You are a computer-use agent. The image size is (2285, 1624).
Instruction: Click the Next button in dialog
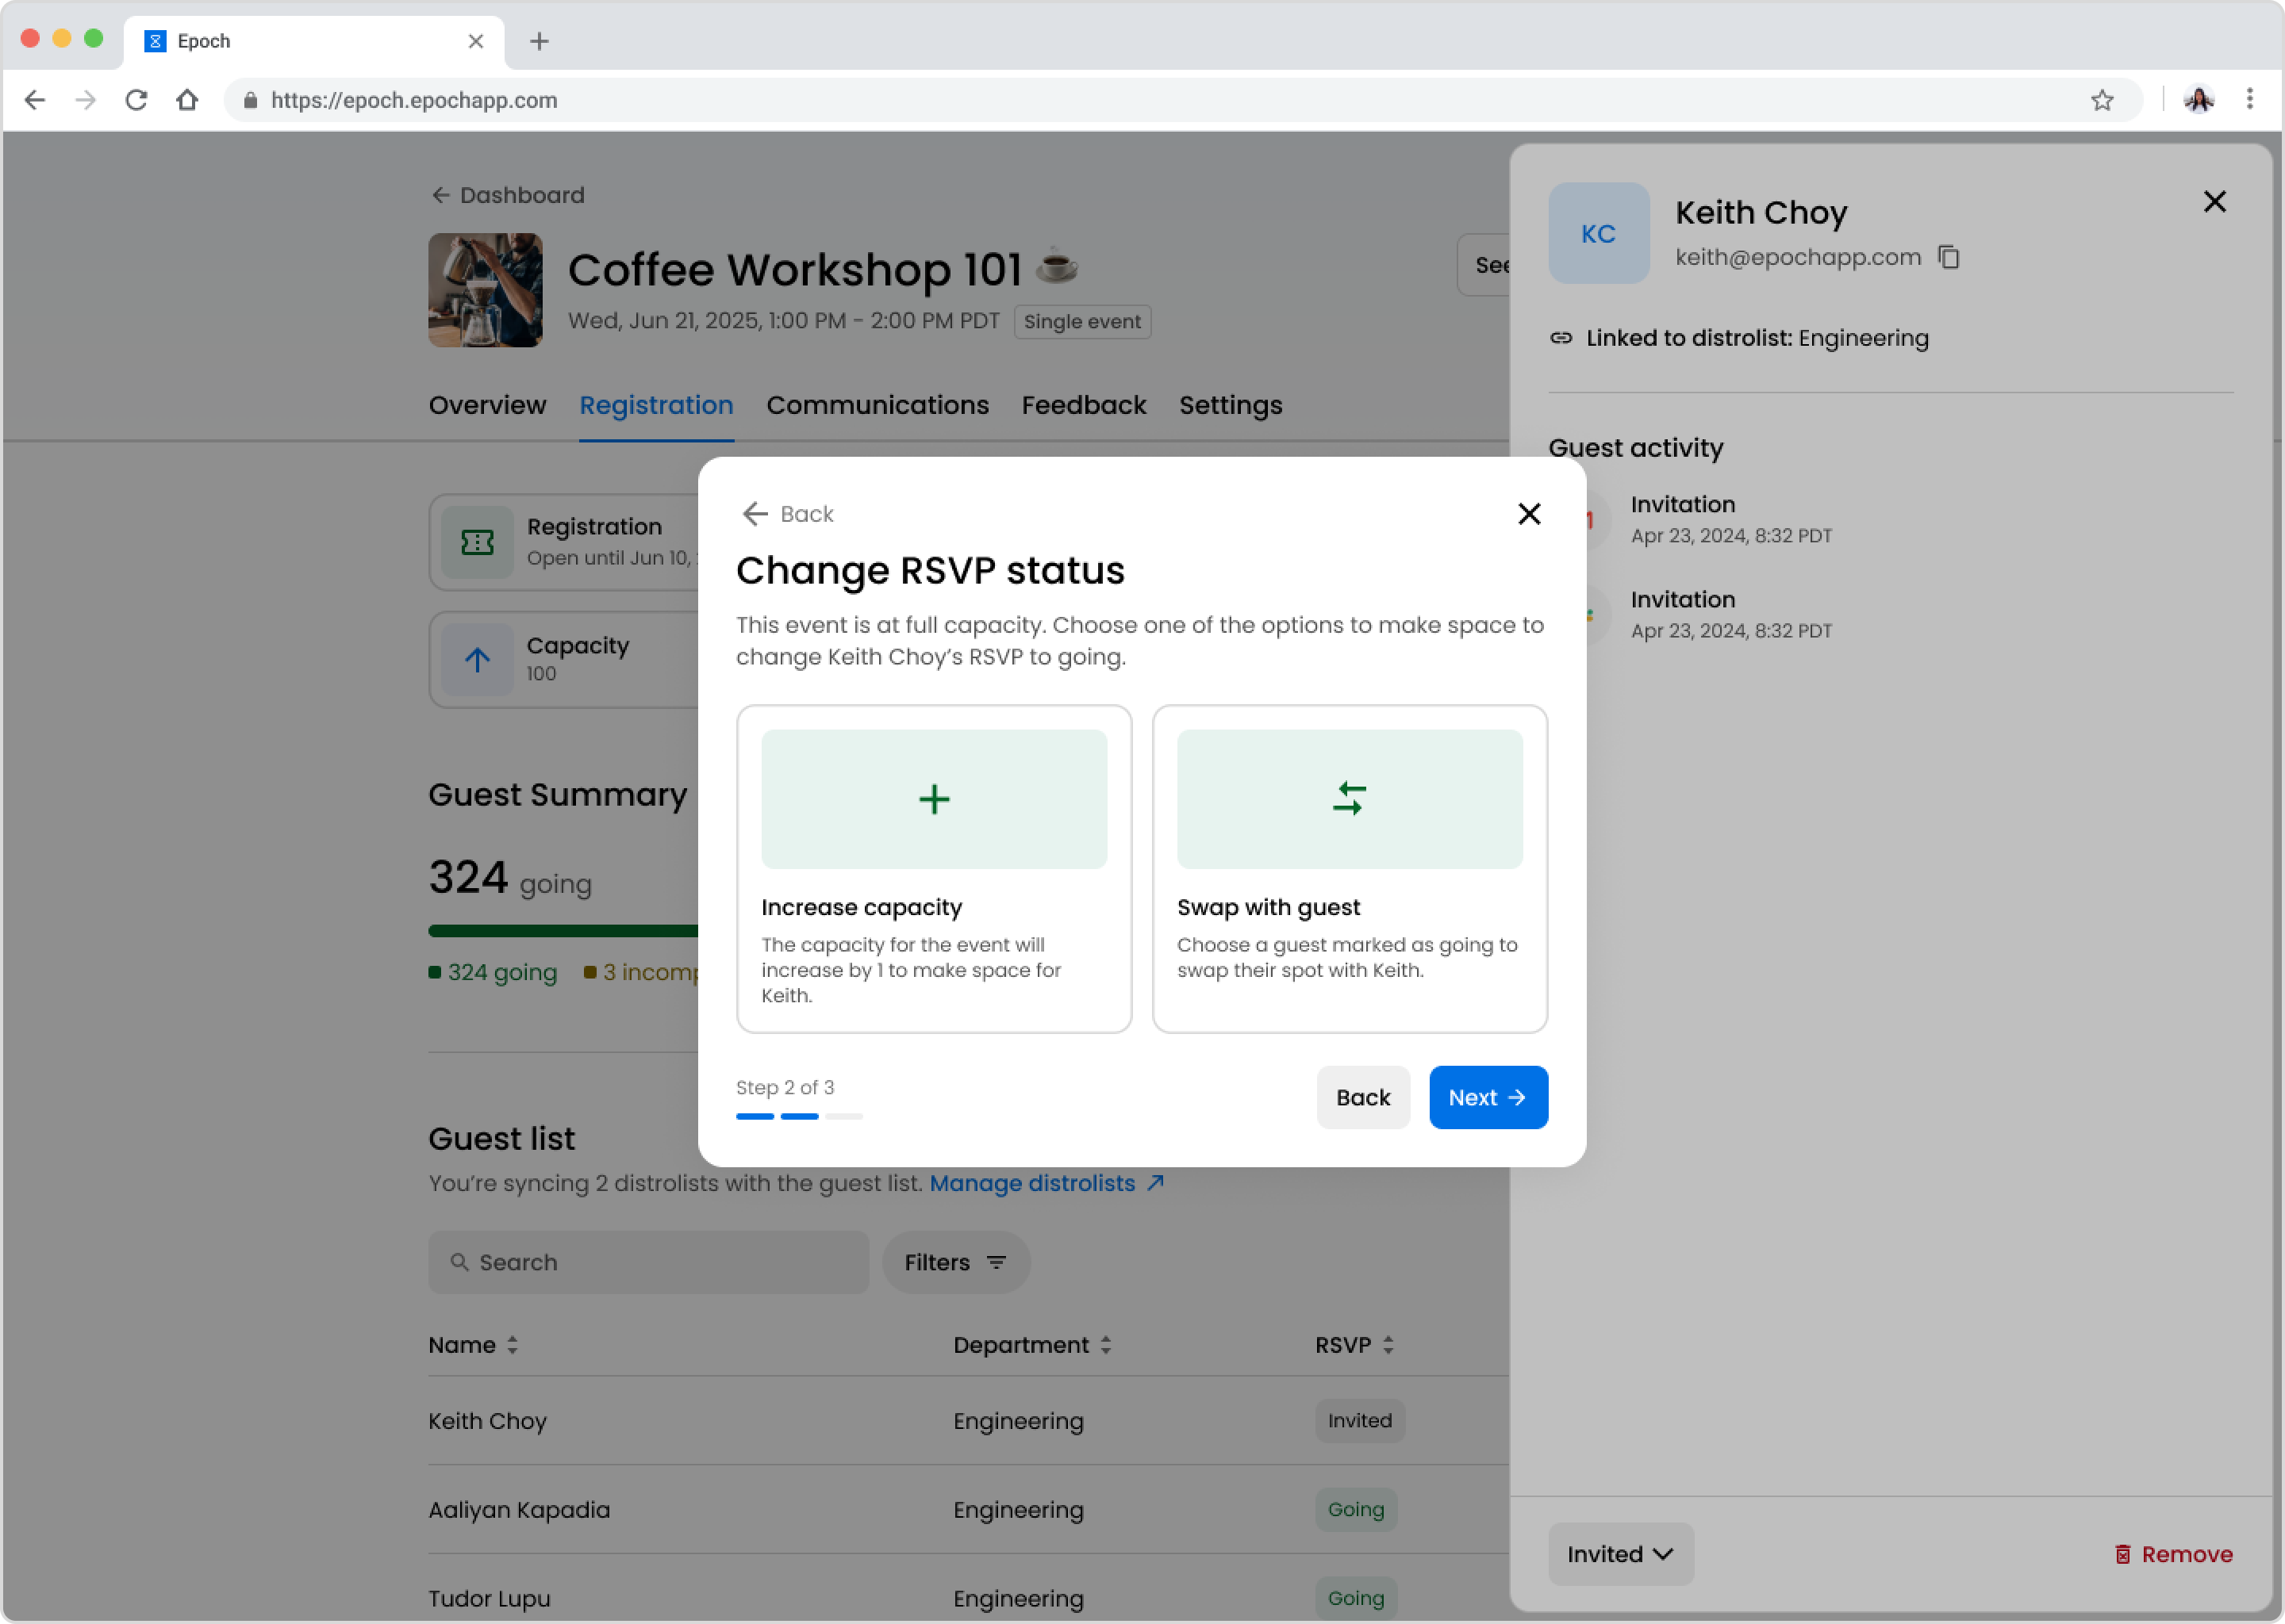pos(1488,1097)
